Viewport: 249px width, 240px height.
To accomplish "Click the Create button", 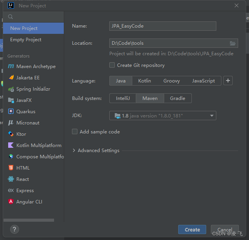I will (192, 229).
